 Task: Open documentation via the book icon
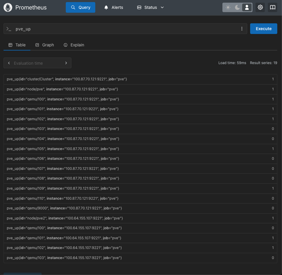[273, 7]
